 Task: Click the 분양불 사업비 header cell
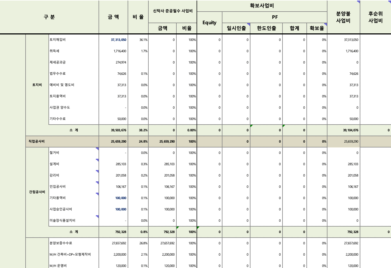(x=343, y=17)
